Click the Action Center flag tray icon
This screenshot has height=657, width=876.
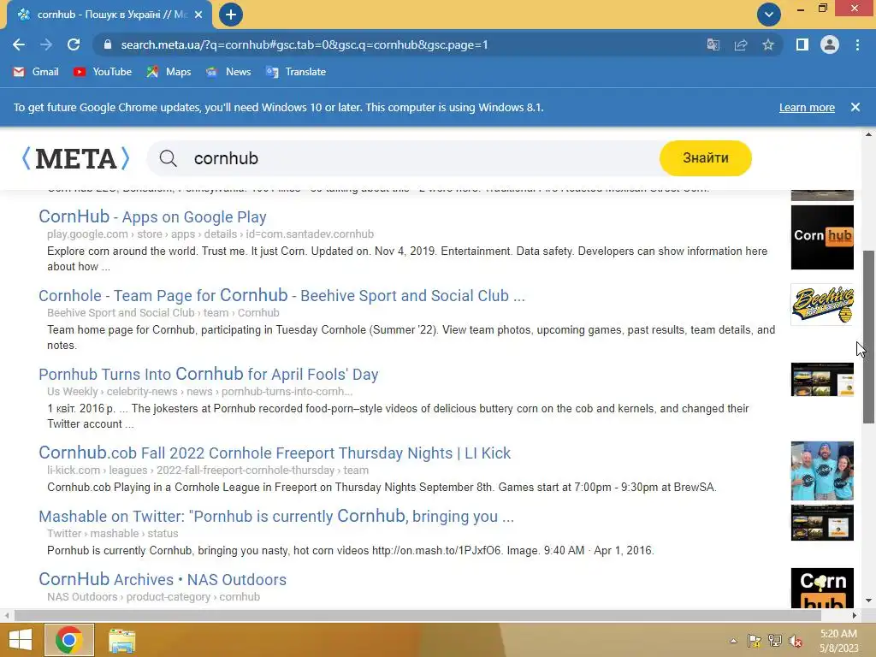point(755,641)
